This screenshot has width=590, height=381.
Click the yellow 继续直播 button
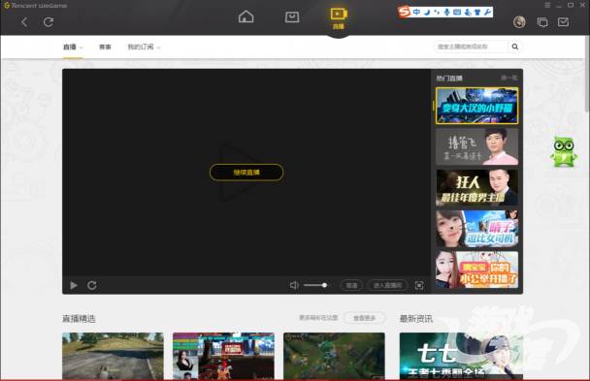(246, 173)
